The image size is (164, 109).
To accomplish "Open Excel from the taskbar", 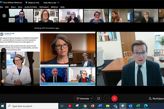I will click(x=138, y=106).
